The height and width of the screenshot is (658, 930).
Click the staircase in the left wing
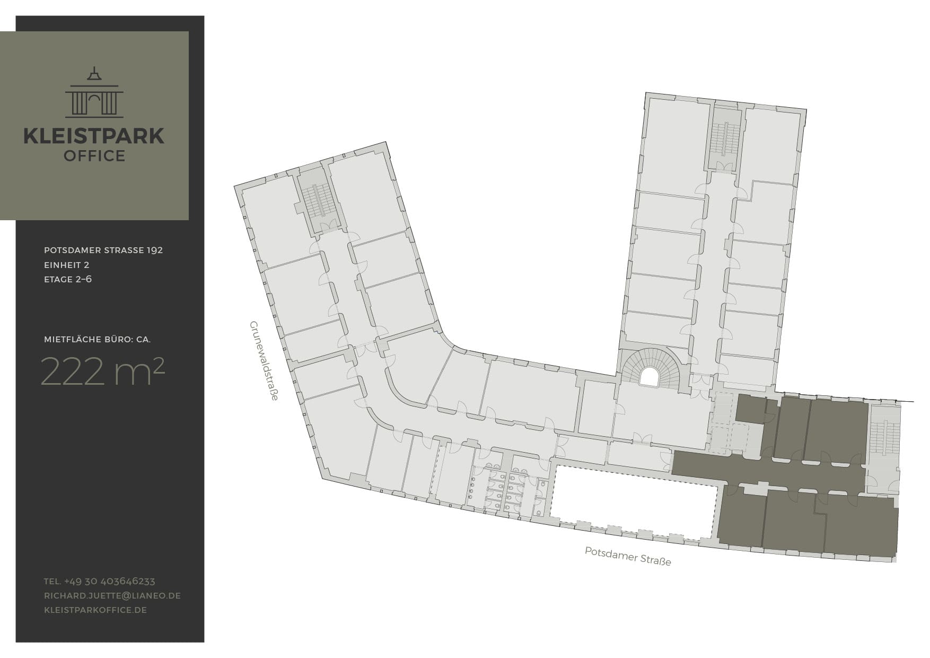pyautogui.click(x=318, y=200)
